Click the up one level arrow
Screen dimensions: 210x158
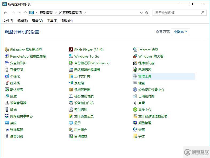(25, 13)
